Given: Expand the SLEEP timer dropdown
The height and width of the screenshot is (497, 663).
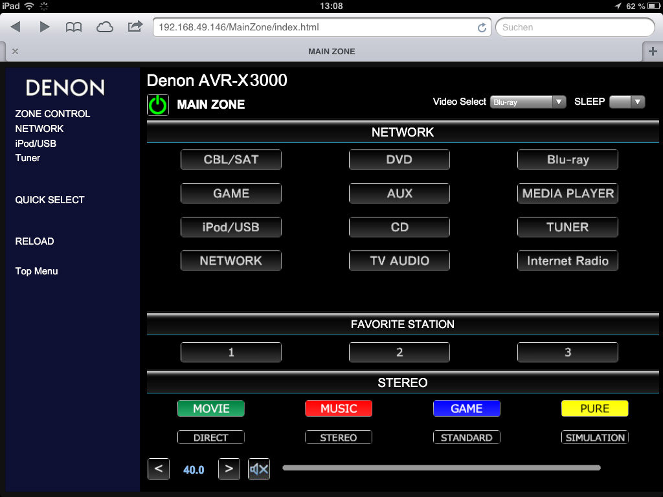Looking at the screenshot, I should [x=627, y=102].
